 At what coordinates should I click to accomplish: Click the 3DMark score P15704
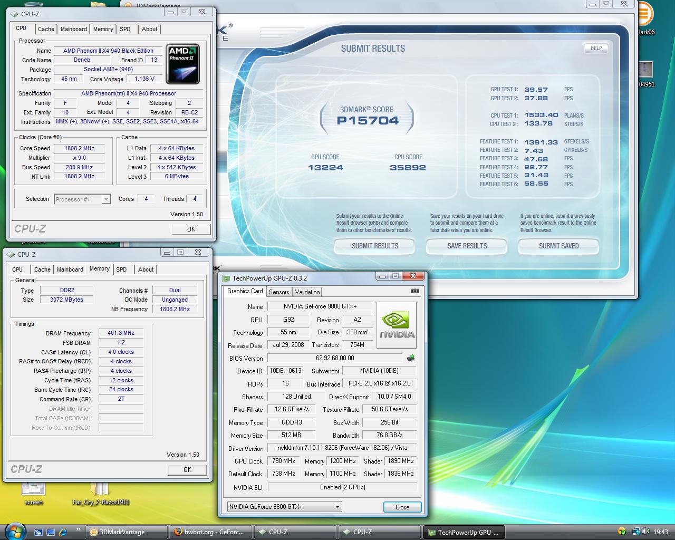[x=368, y=121]
